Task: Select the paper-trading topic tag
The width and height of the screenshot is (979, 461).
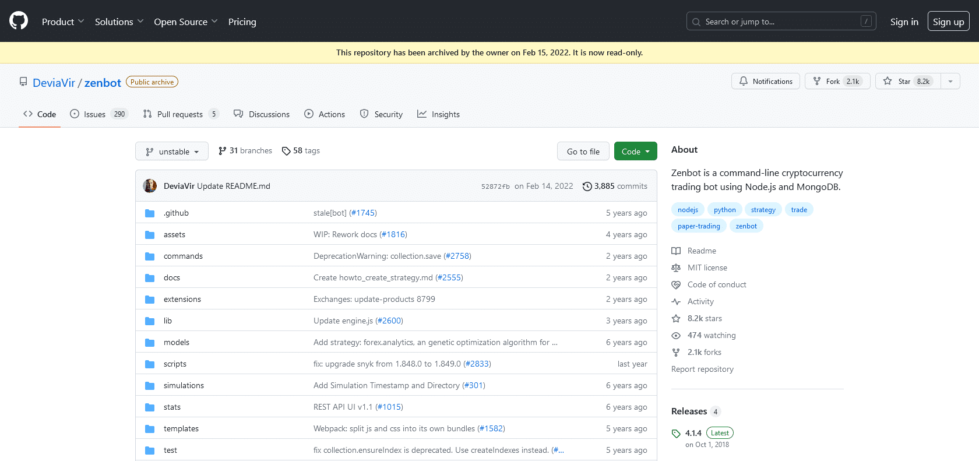Action: point(699,226)
